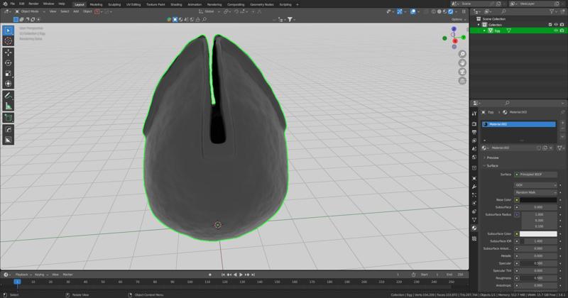The width and height of the screenshot is (568, 298).
Task: Disable Egg object in renders
Action: tap(562, 31)
